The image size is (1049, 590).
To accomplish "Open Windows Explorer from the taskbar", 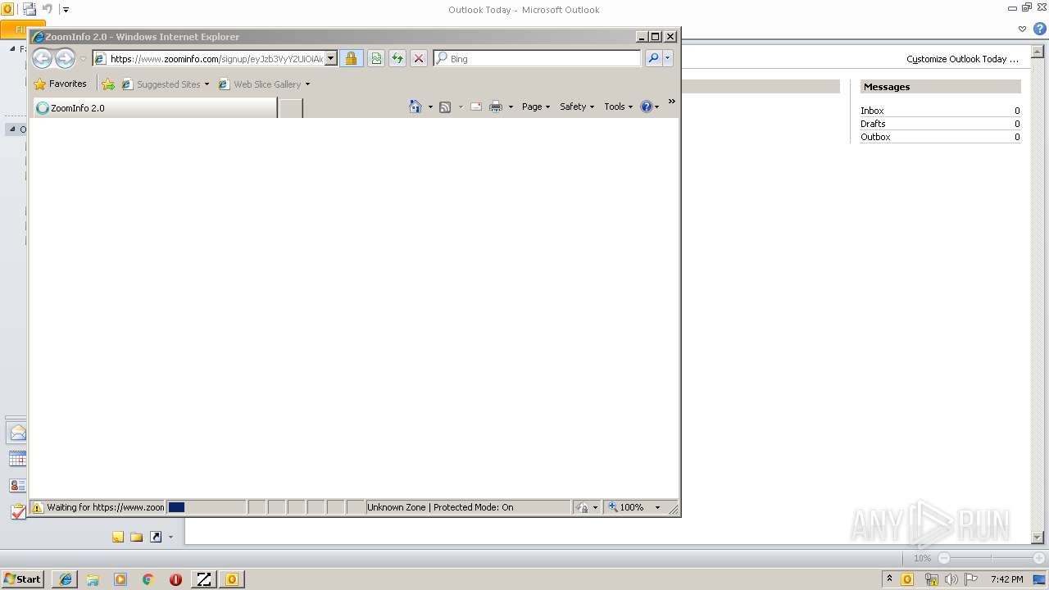I will 93,579.
